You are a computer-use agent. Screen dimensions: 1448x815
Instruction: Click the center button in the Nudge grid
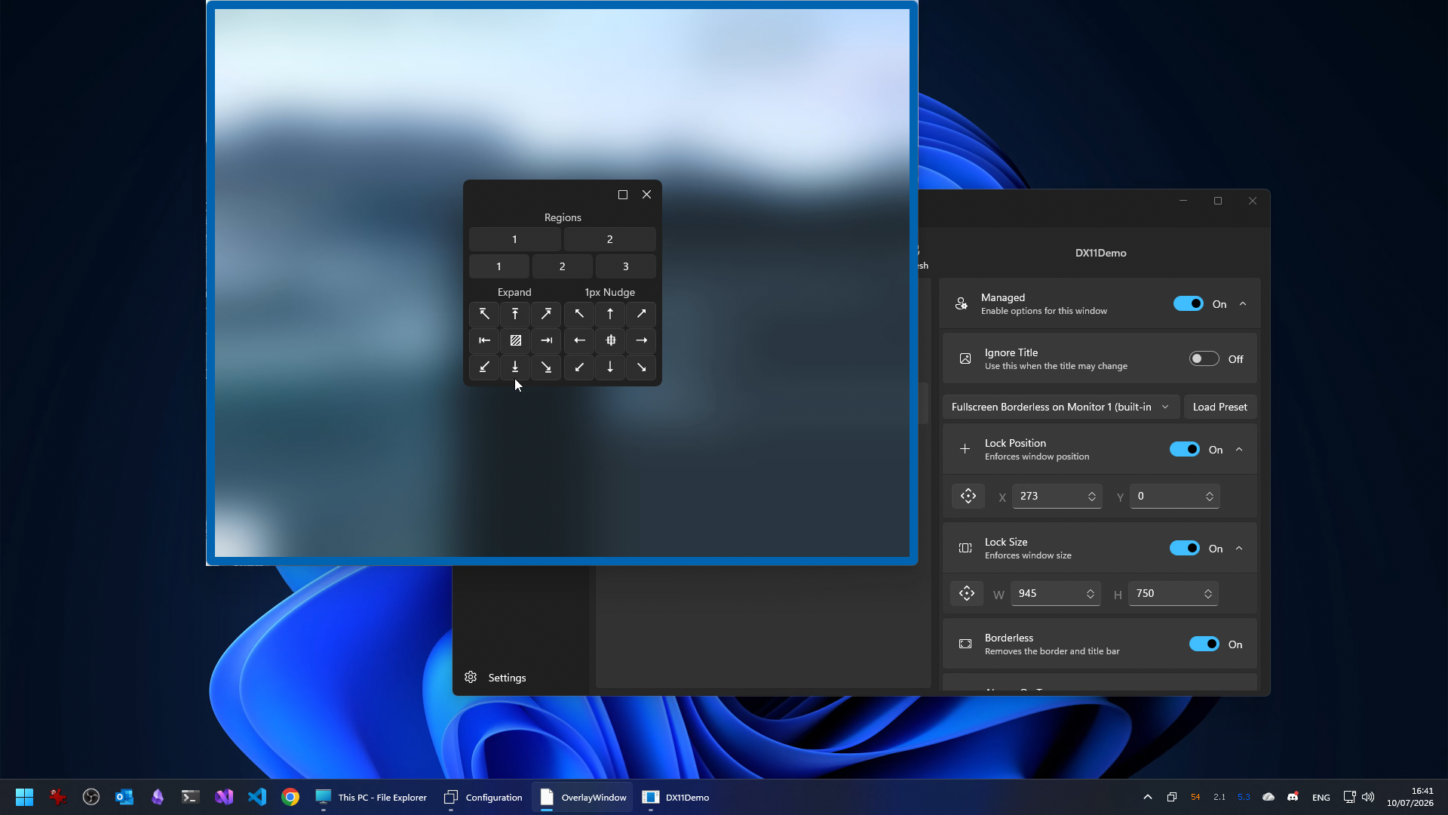pos(610,340)
